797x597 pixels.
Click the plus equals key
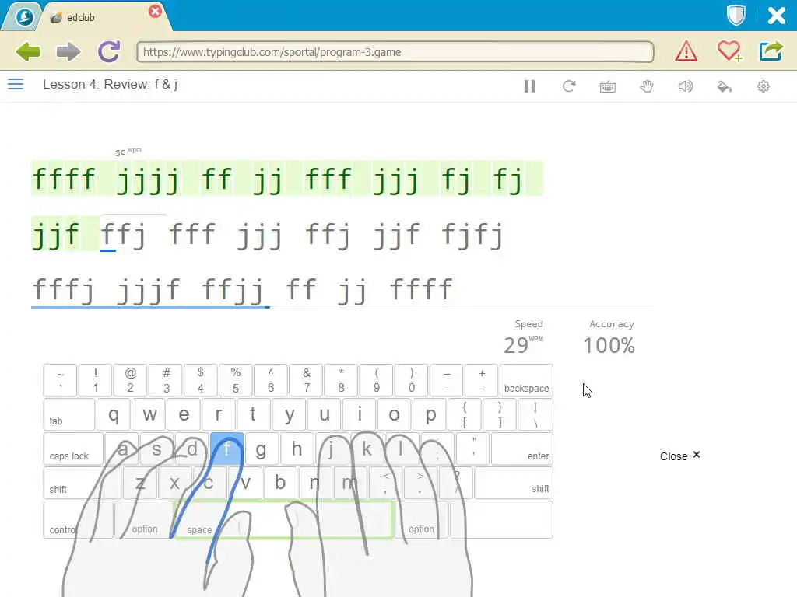(481, 380)
